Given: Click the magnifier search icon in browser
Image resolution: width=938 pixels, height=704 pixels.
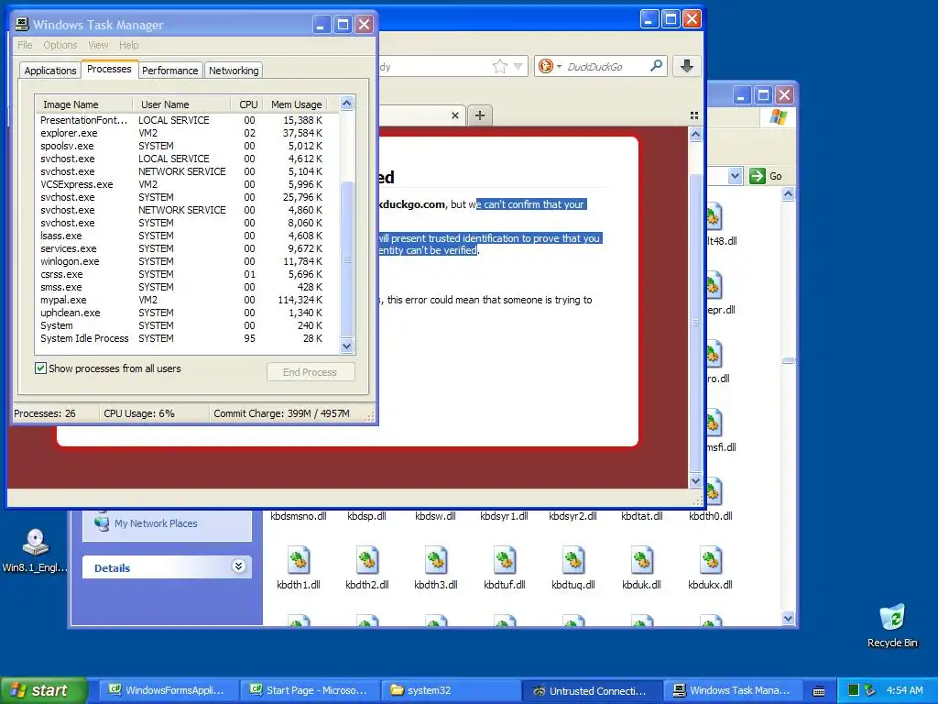Looking at the screenshot, I should point(656,66).
